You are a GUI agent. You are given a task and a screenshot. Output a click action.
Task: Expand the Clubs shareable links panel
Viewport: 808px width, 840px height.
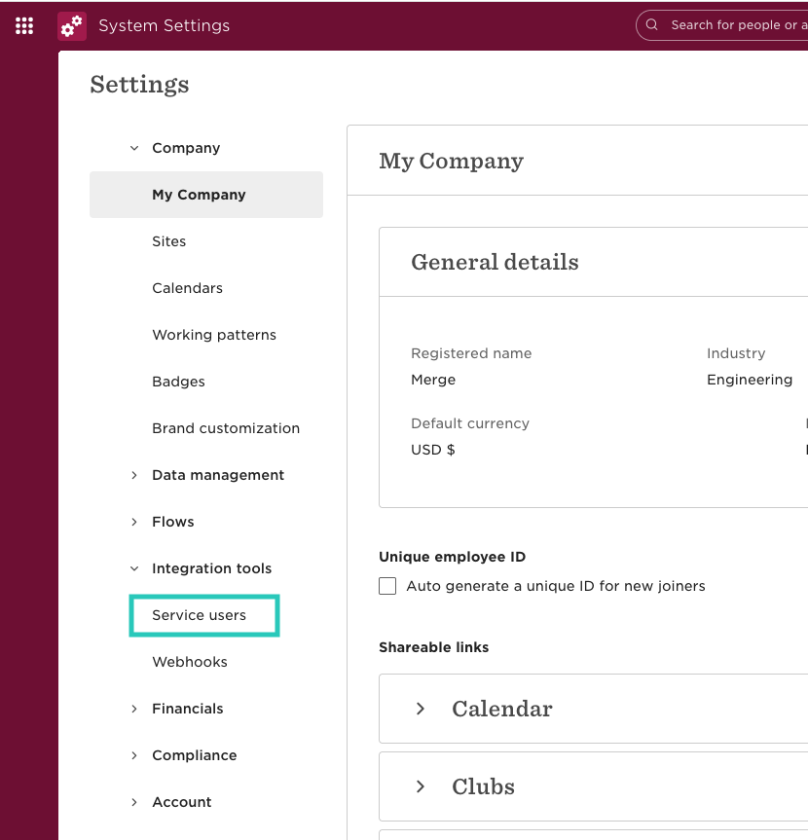coord(421,786)
